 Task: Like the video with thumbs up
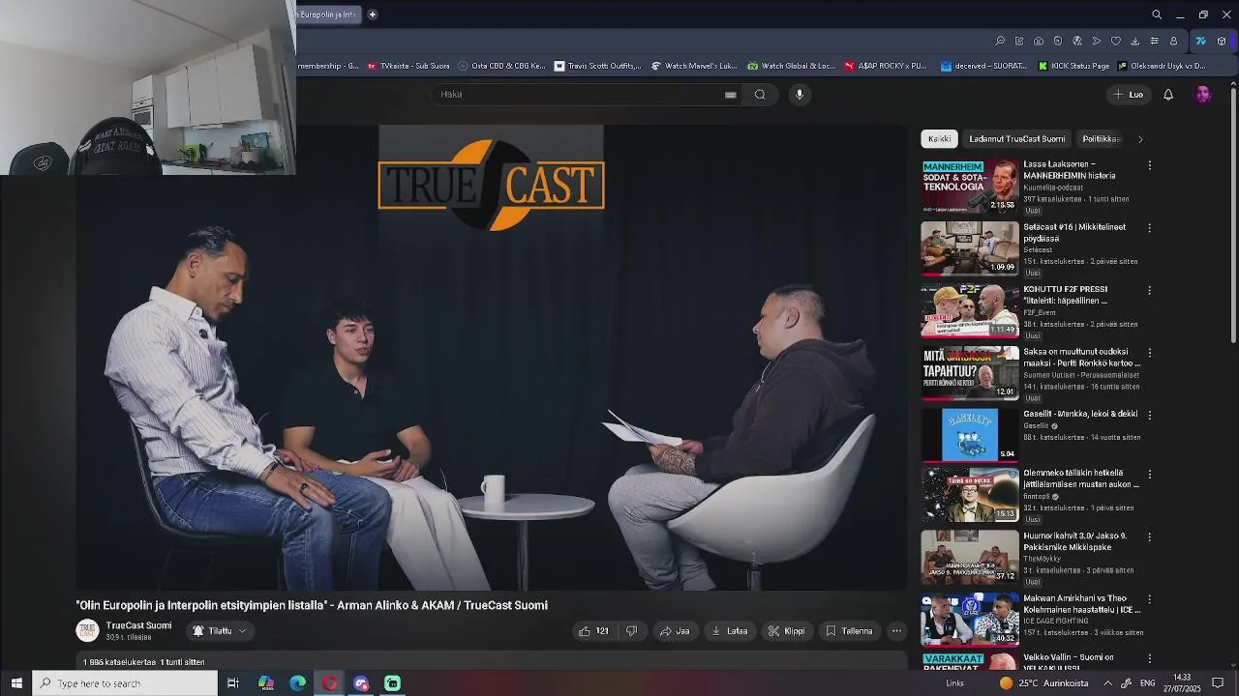[x=593, y=631]
